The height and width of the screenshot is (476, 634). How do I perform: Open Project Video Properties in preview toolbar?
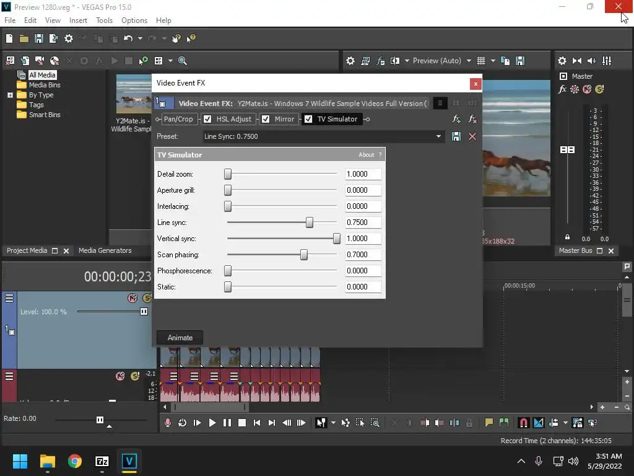(350, 61)
